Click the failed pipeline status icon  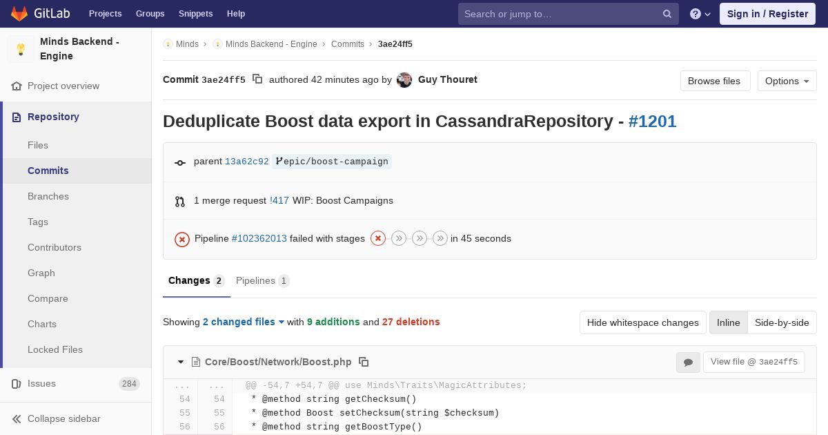[x=182, y=239]
